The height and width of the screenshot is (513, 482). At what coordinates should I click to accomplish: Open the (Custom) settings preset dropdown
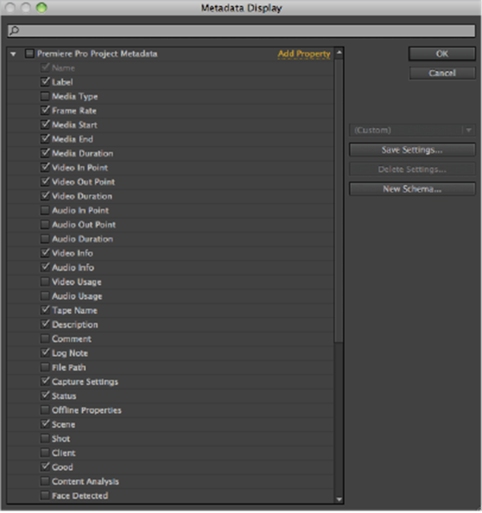pyautogui.click(x=412, y=130)
